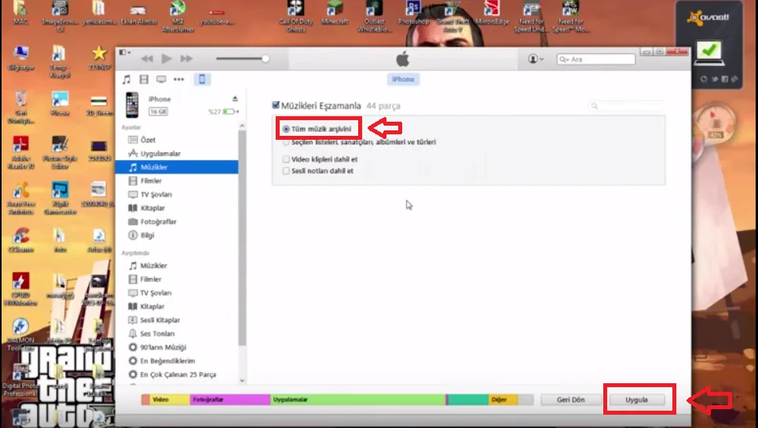Image resolution: width=758 pixels, height=428 pixels.
Task: Open the Movies library icon in toolbar
Action: (x=144, y=79)
